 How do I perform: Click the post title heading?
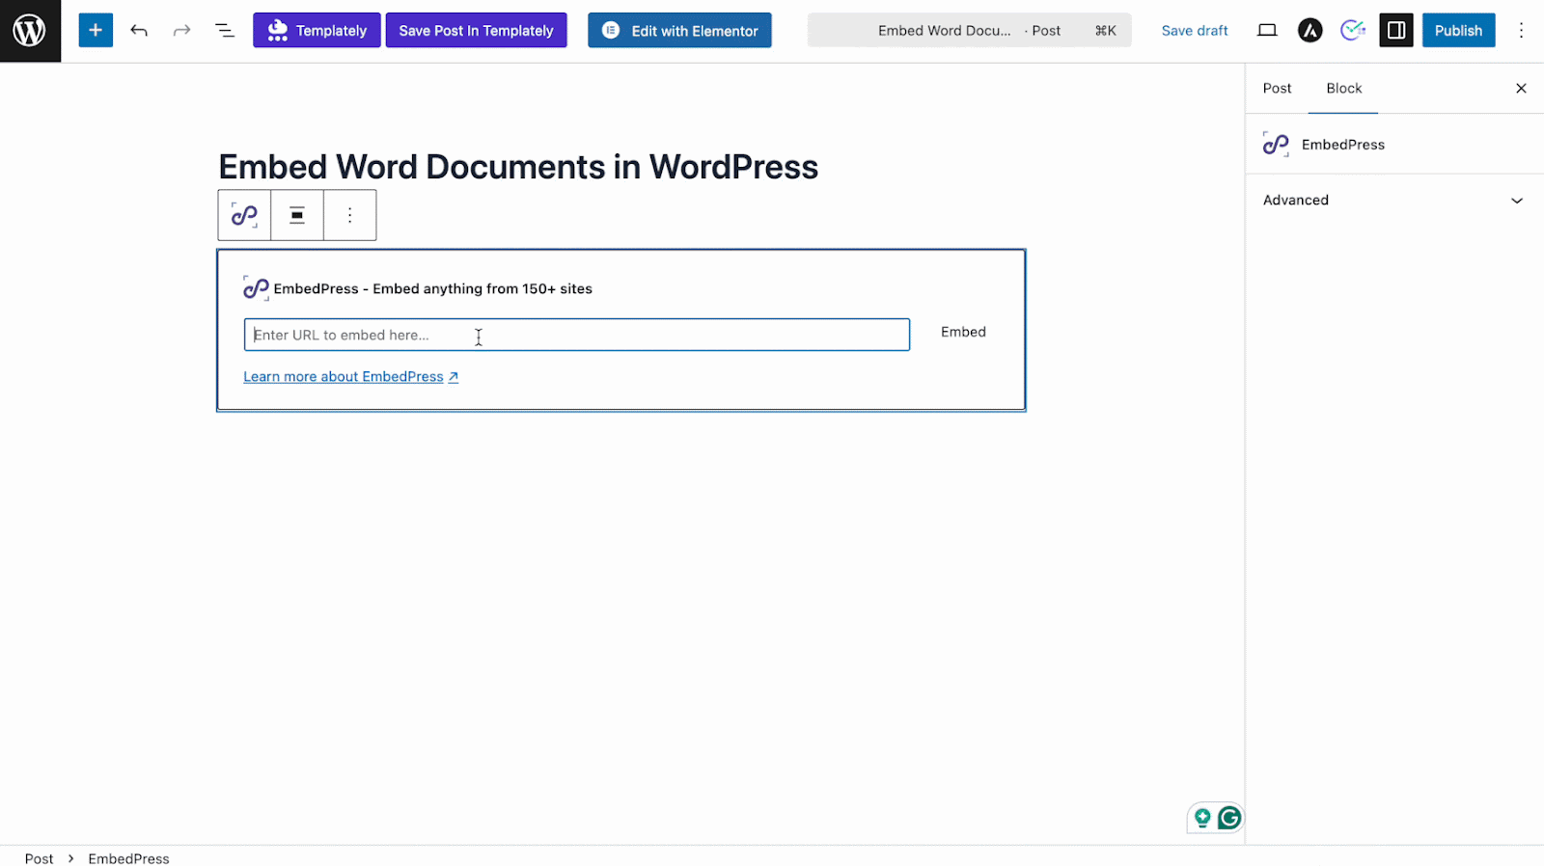pos(518,167)
